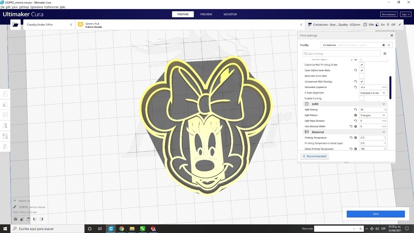The height and width of the screenshot is (233, 414).
Task: Enable Ironing in print settings
Action: point(362,98)
